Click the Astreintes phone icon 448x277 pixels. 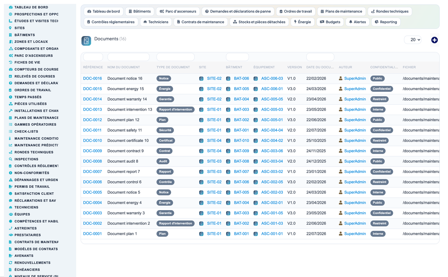11,228
